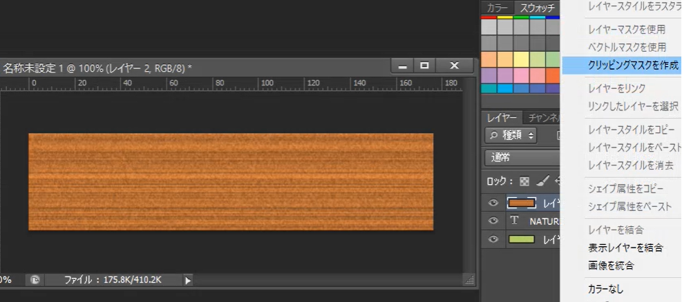Expand the status bar file info arrow
682x302 pixels.
click(x=187, y=281)
